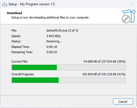Click the Receiving... status text
The image size is (137, 108).
tap(54, 41)
